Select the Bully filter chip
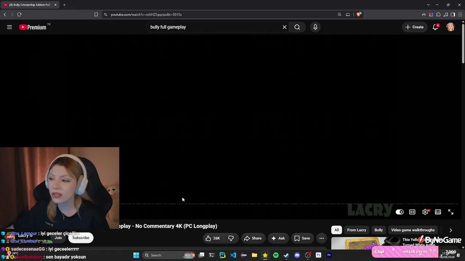The width and height of the screenshot is (465, 261). pos(379,230)
